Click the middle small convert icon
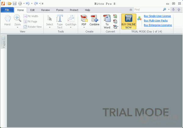 pos(115,21)
